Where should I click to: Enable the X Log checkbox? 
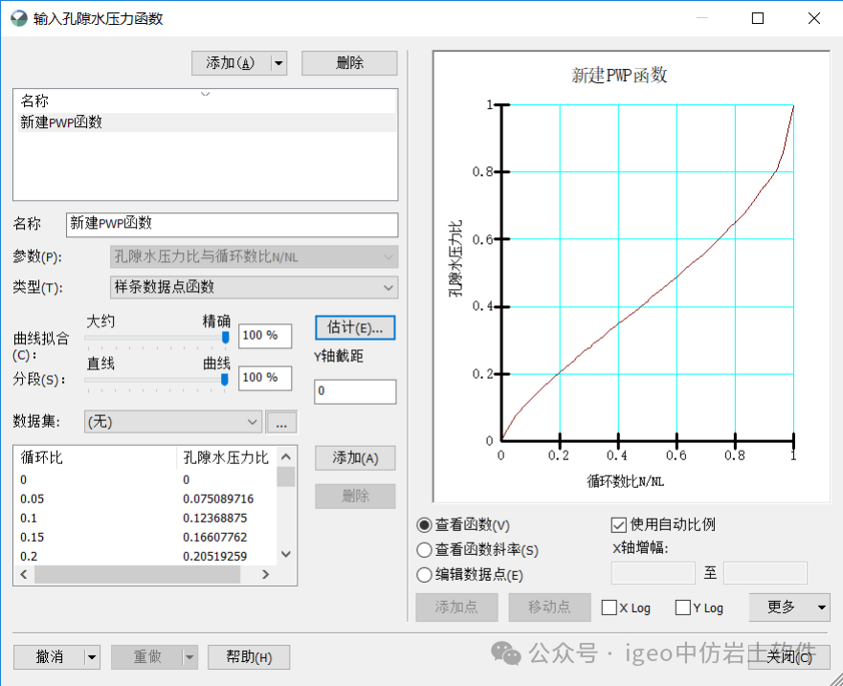pos(610,608)
